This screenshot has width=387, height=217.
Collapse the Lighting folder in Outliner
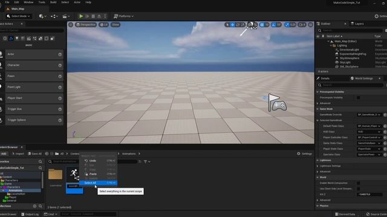pos(331,46)
